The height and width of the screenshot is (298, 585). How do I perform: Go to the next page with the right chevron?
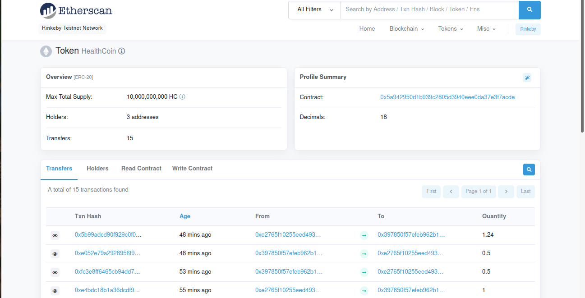(506, 192)
